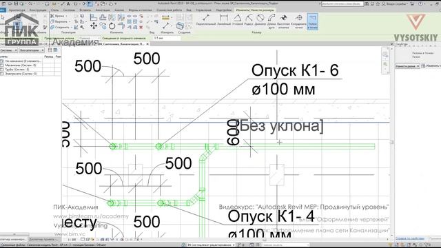The width and height of the screenshot is (441, 248).
Task: Open the 'Системы' dropdown in System Browser
Action: pos(9,50)
